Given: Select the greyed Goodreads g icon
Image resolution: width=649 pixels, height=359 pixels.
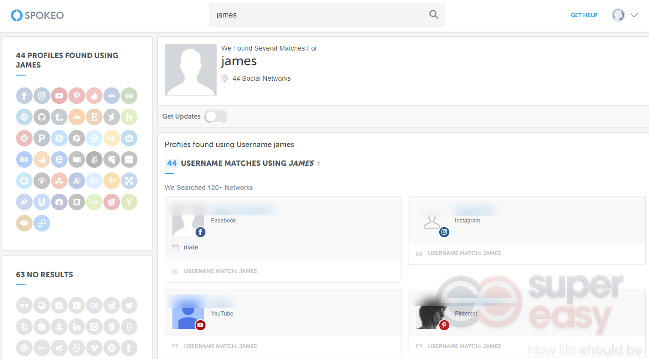Looking at the screenshot, I should tap(129, 327).
